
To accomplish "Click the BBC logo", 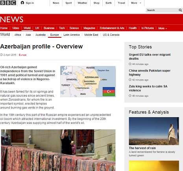I will point(8,3).
